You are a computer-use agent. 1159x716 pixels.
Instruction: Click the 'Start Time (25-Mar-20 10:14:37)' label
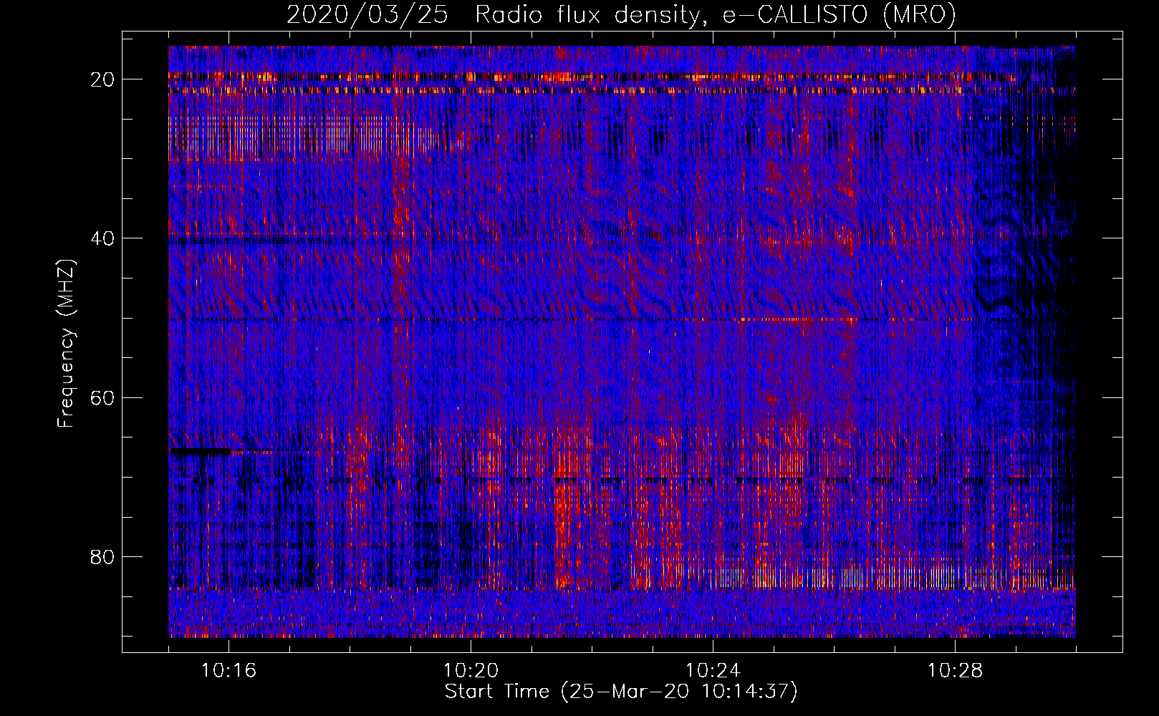[x=621, y=692]
